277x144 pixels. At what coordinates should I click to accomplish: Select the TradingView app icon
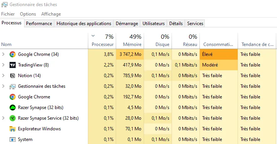tap(13, 65)
